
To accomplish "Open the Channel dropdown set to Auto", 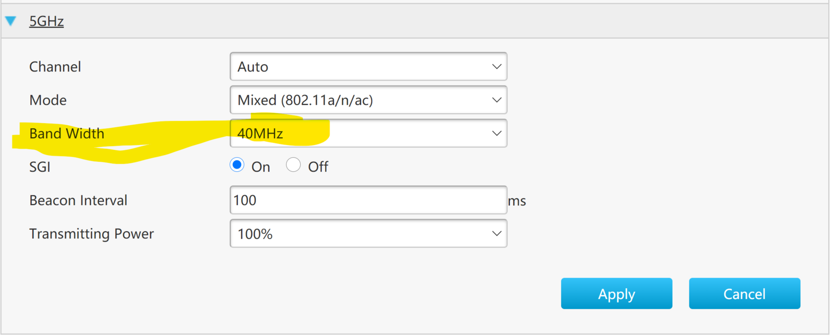I will click(x=368, y=67).
